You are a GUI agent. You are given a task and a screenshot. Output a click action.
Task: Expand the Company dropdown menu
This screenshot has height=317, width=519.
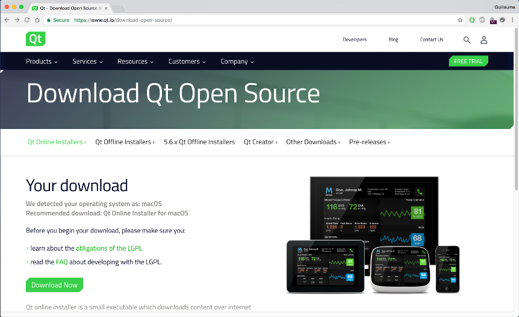237,61
